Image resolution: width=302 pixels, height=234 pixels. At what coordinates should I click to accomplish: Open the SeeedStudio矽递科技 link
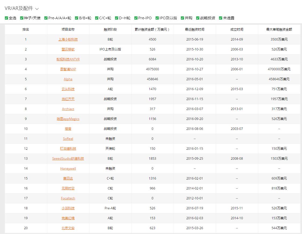pos(68,159)
